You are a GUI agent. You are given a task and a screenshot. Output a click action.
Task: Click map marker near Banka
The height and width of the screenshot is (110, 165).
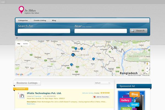pos(94,59)
